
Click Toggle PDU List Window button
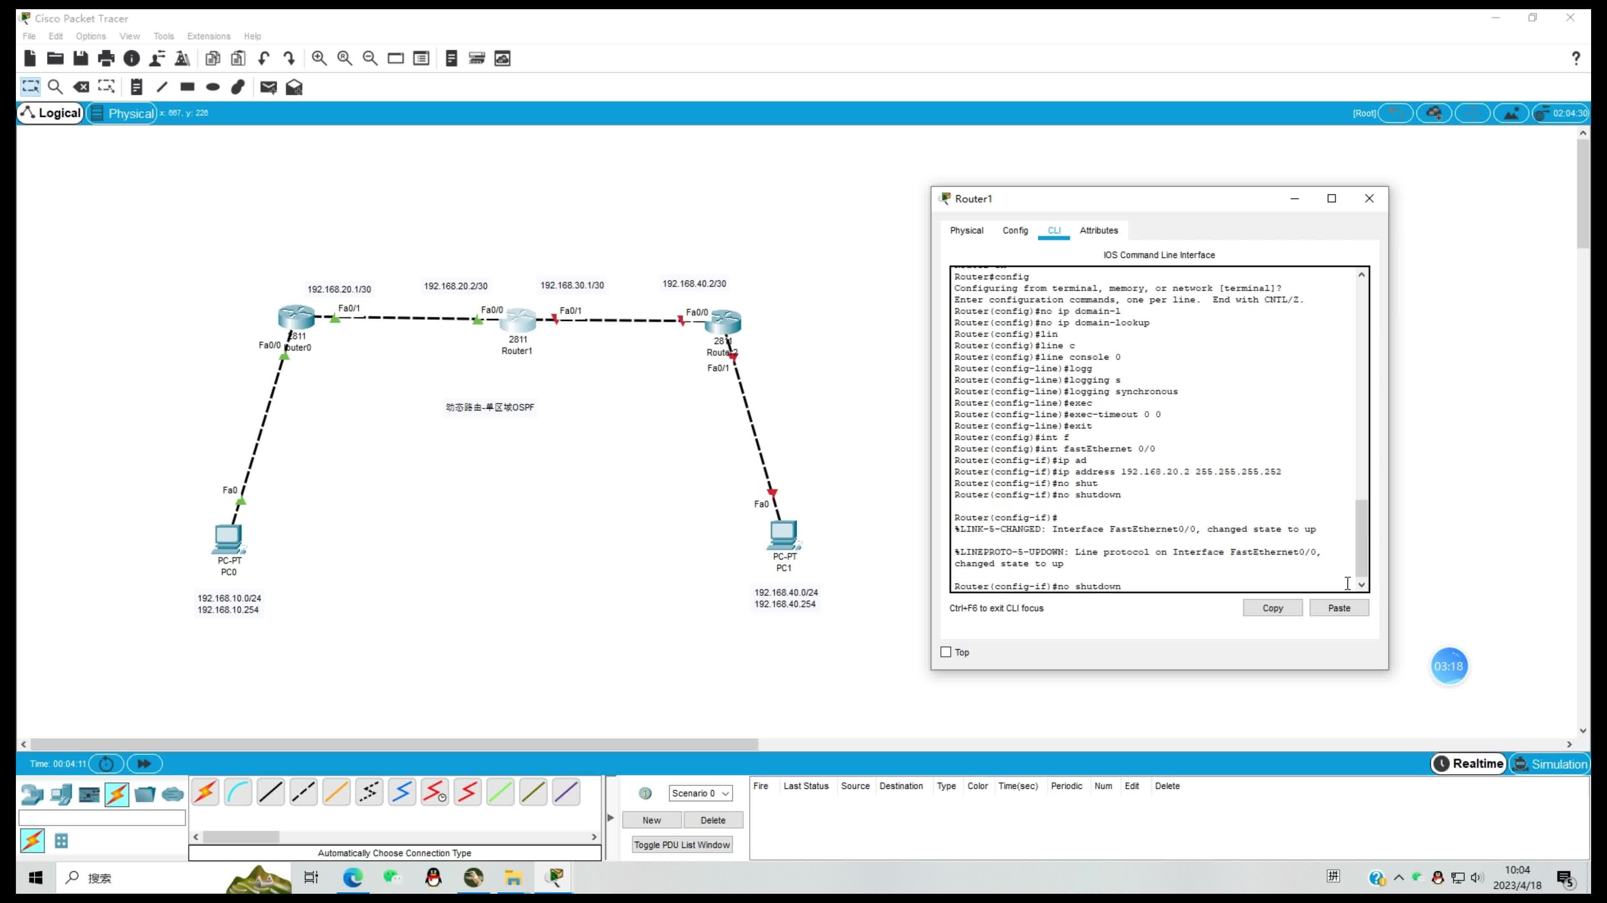682,845
